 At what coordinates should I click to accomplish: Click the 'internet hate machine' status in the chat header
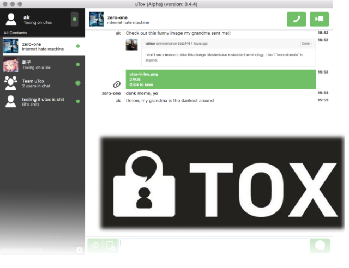(x=128, y=22)
